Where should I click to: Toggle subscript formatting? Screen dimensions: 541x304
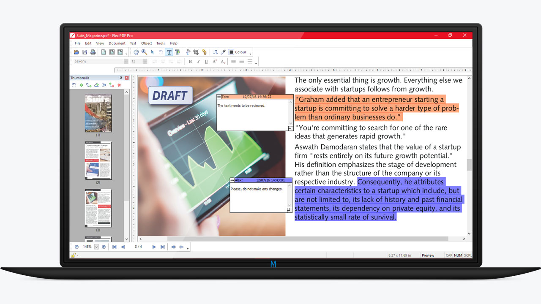pyautogui.click(x=223, y=62)
